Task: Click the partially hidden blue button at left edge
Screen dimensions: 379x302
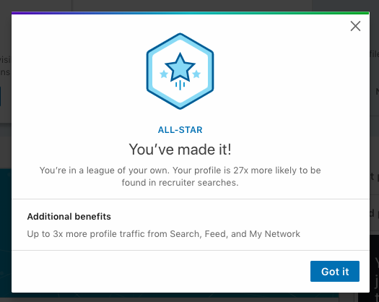Action: pyautogui.click(x=1, y=96)
